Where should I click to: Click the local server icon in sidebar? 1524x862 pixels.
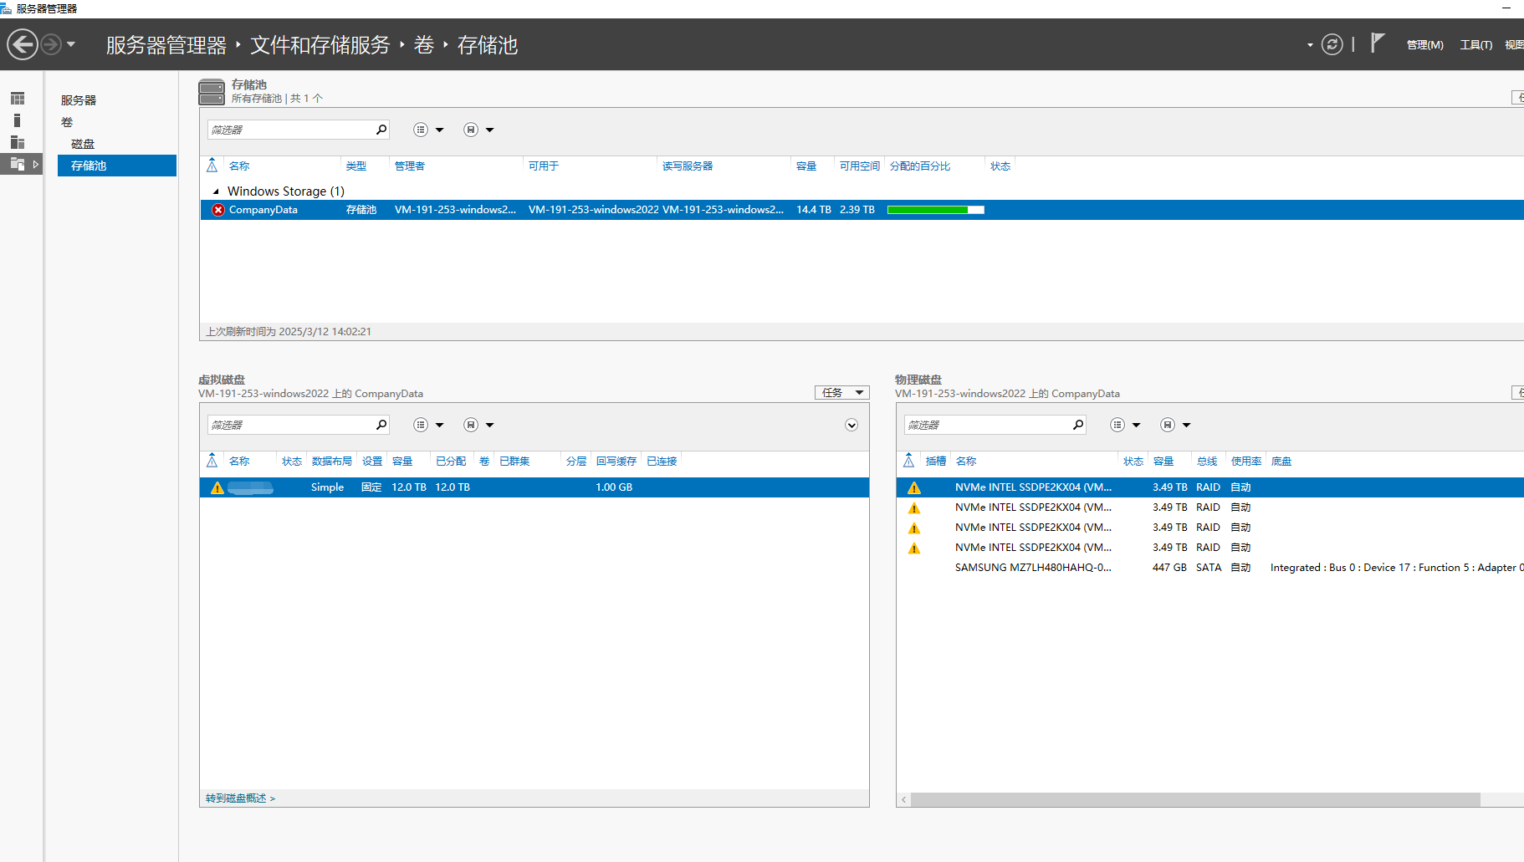(x=18, y=120)
